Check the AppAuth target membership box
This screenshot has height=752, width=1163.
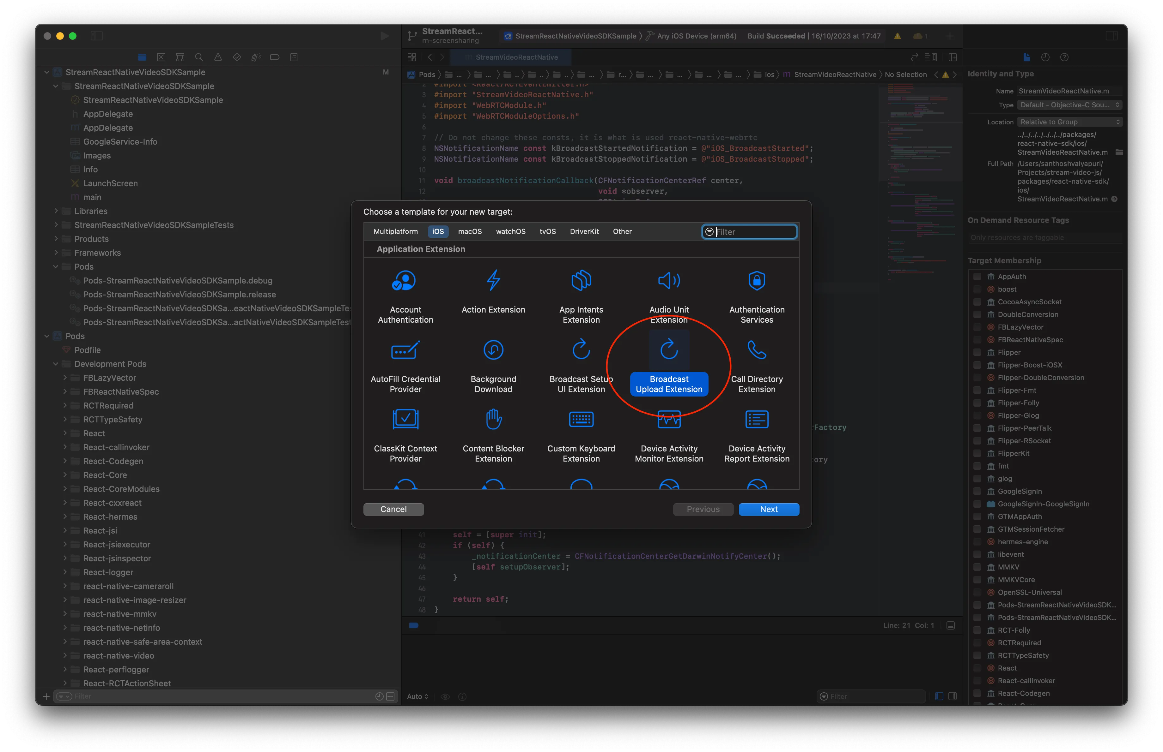[977, 277]
